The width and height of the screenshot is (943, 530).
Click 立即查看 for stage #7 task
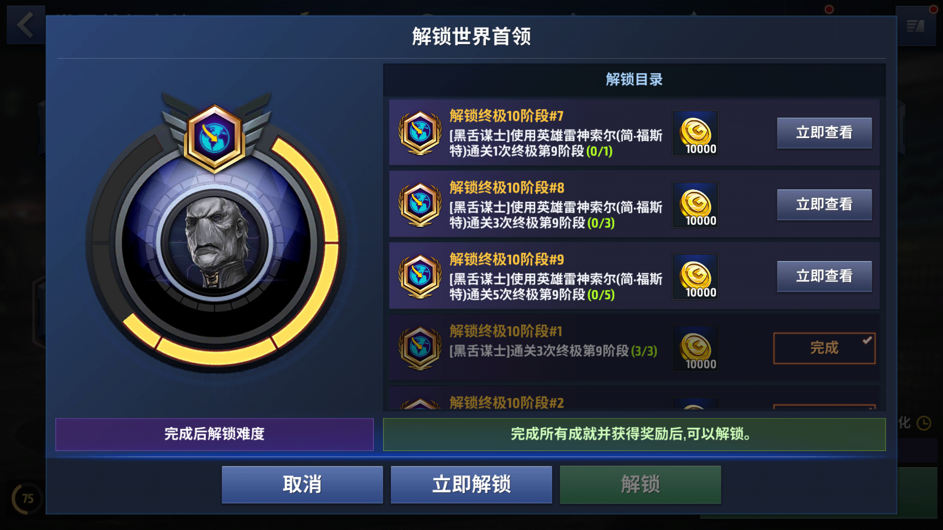pos(824,132)
